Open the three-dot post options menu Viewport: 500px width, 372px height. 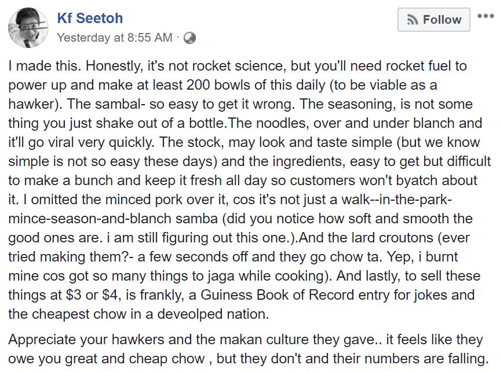click(485, 16)
